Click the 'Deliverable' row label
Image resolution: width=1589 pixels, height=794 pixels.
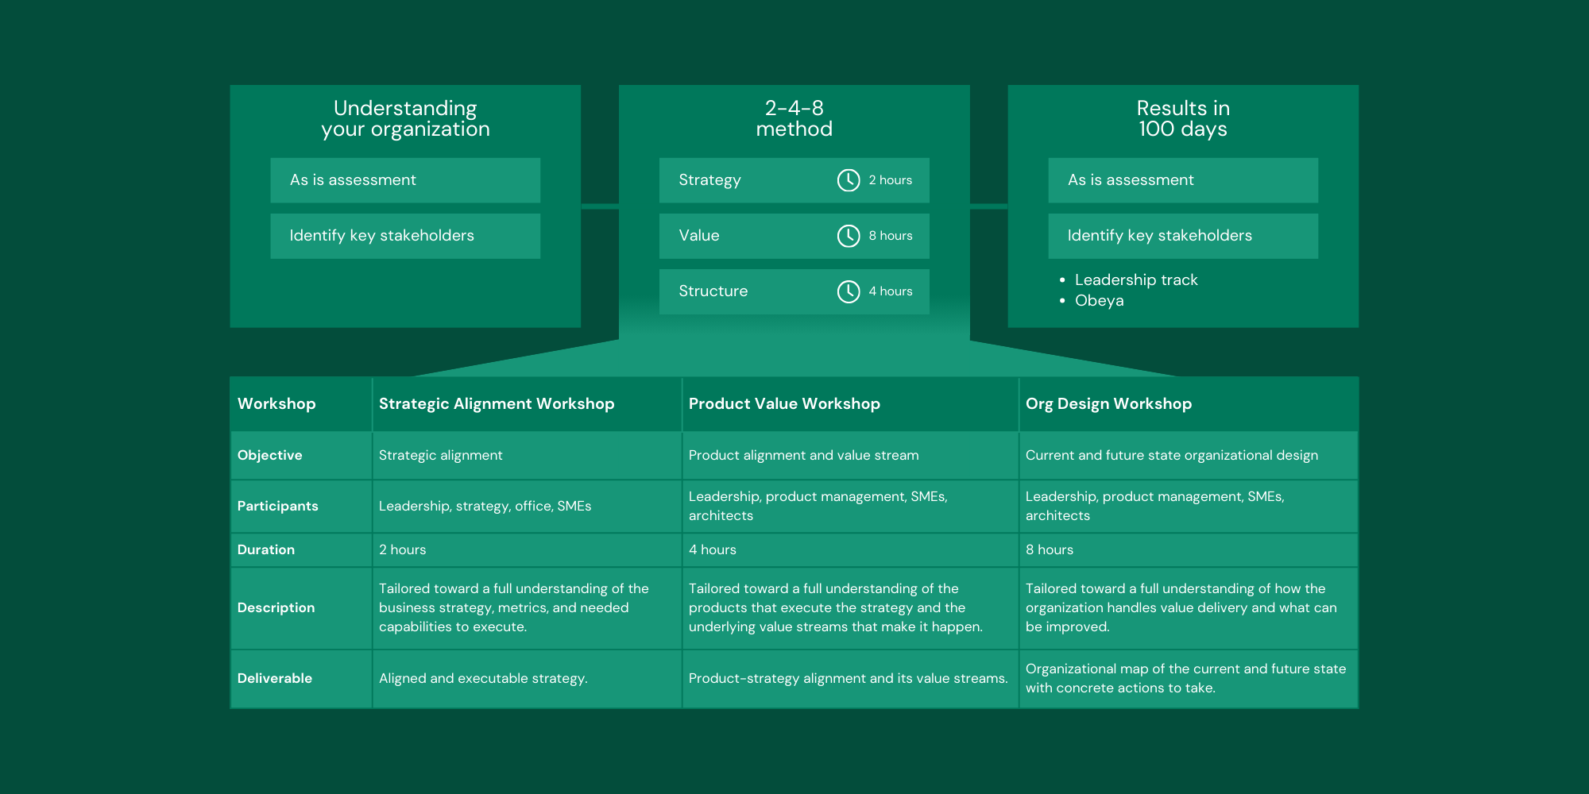click(301, 679)
